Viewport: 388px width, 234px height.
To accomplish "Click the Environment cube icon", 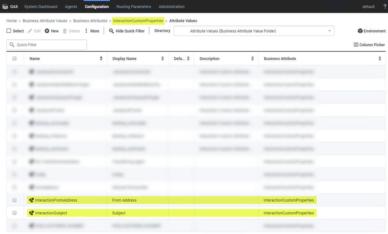I will [x=360, y=31].
